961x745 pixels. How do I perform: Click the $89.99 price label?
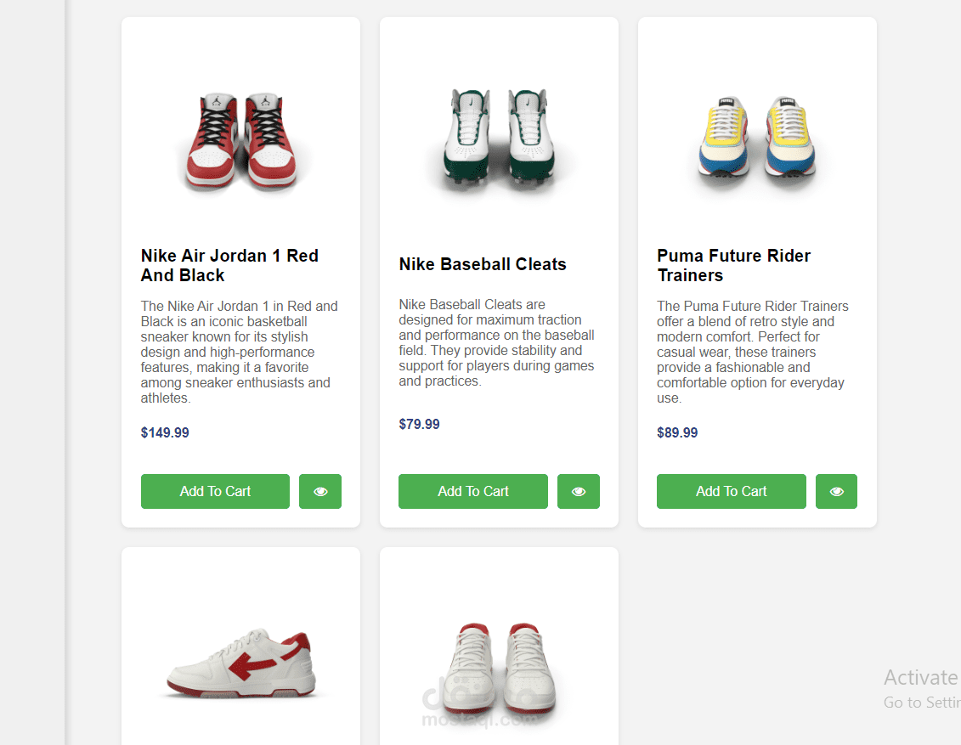pos(677,432)
